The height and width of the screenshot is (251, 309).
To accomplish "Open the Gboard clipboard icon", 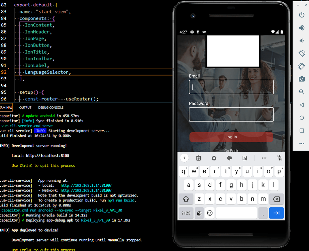I will (x=199, y=158).
